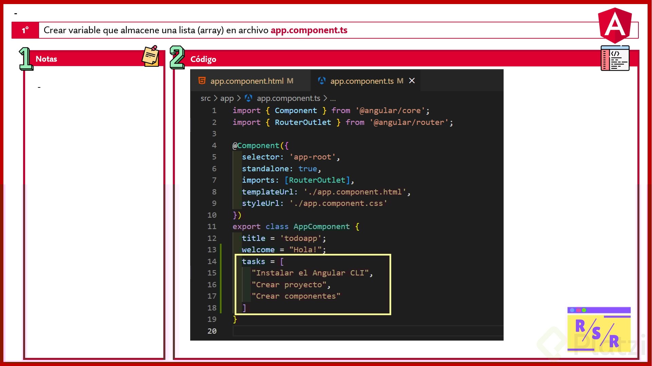Click the R/S/R logo thumbnail
This screenshot has width=652, height=366.
[x=599, y=329]
